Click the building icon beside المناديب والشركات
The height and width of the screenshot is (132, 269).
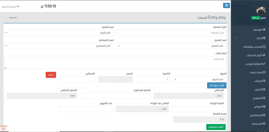pos(264,47)
